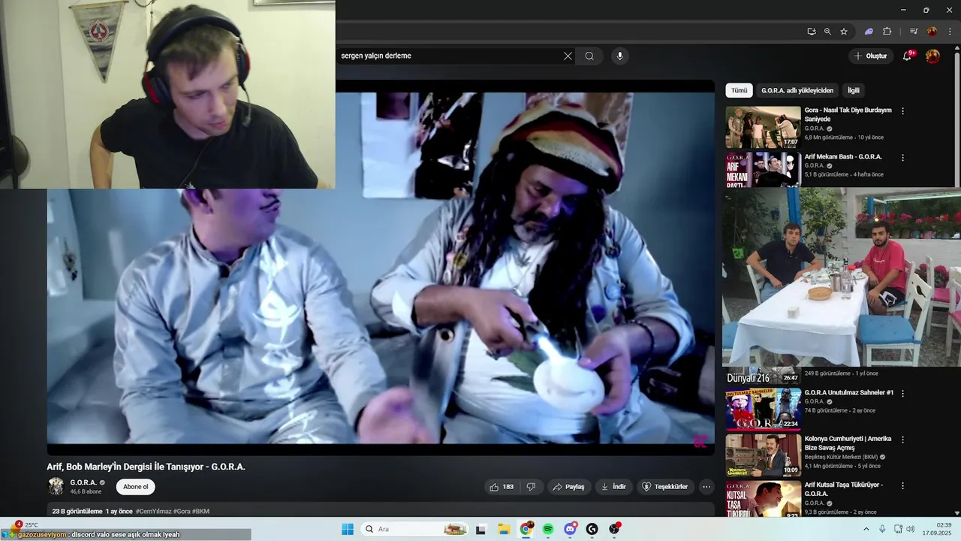The image size is (961, 541).
Task: Click the video title 'Arif, Bob Marley'in Dergisi'
Action: pyautogui.click(x=146, y=467)
